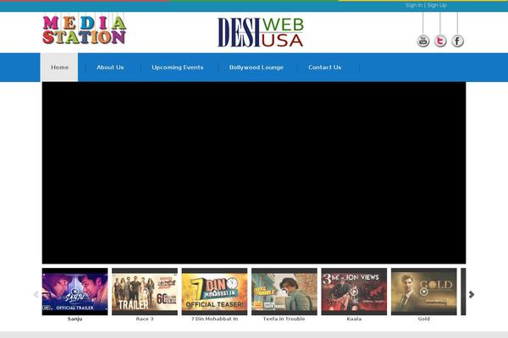Viewport: 508px width, 338px height.
Task: Click the Sign Up link
Action: [437, 5]
